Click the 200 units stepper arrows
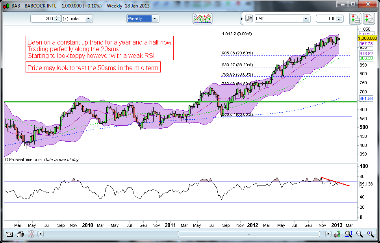Viewport: 380px width, 243px height. (x=57, y=19)
